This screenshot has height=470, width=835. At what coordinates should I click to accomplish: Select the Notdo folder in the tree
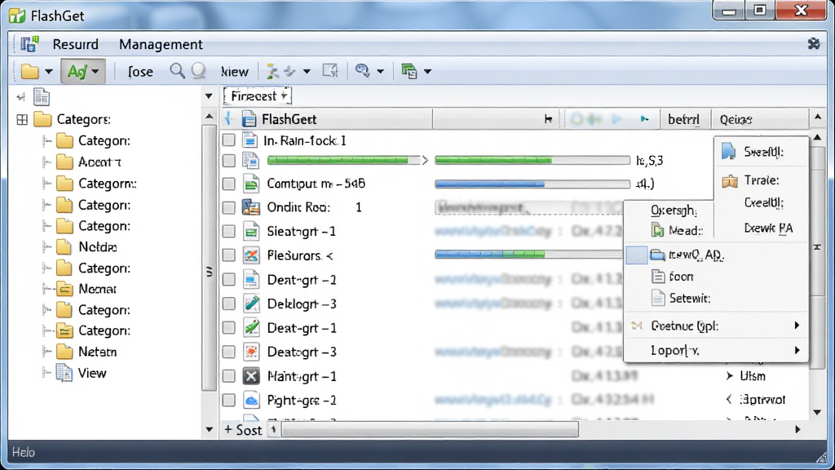pyautogui.click(x=86, y=247)
